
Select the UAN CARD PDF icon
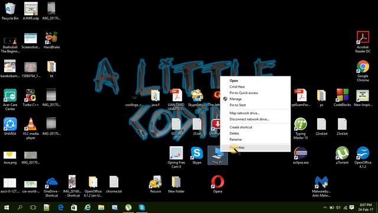pyautogui.click(x=176, y=99)
